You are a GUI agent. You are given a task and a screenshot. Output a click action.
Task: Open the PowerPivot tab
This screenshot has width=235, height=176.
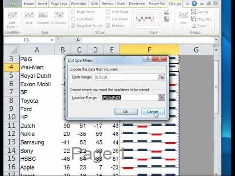(x=157, y=4)
